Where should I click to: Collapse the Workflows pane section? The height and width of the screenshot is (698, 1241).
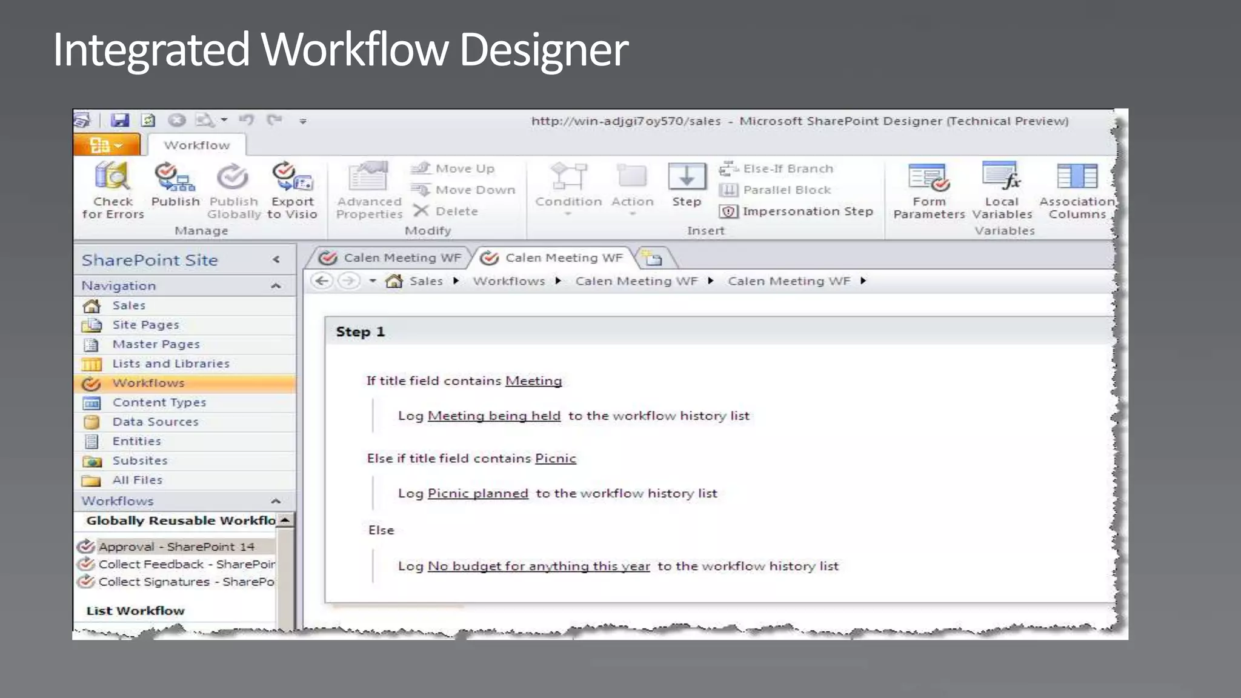click(276, 501)
